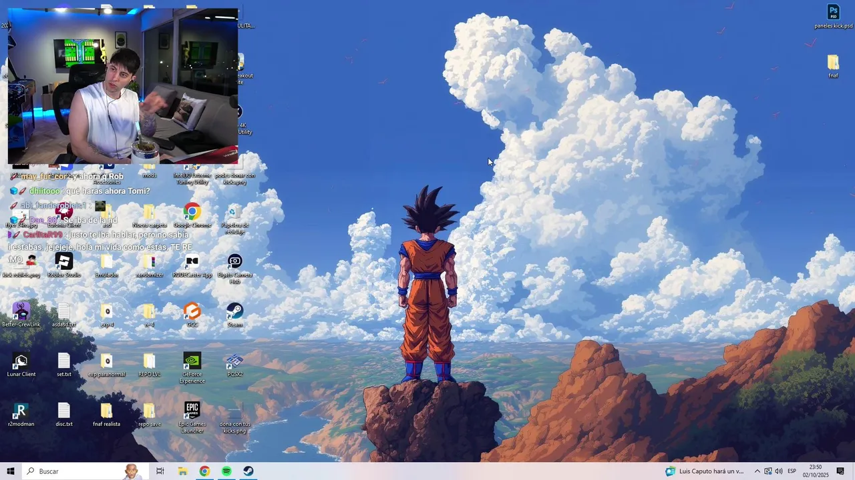Open the Lunar Client shortcut

21,365
